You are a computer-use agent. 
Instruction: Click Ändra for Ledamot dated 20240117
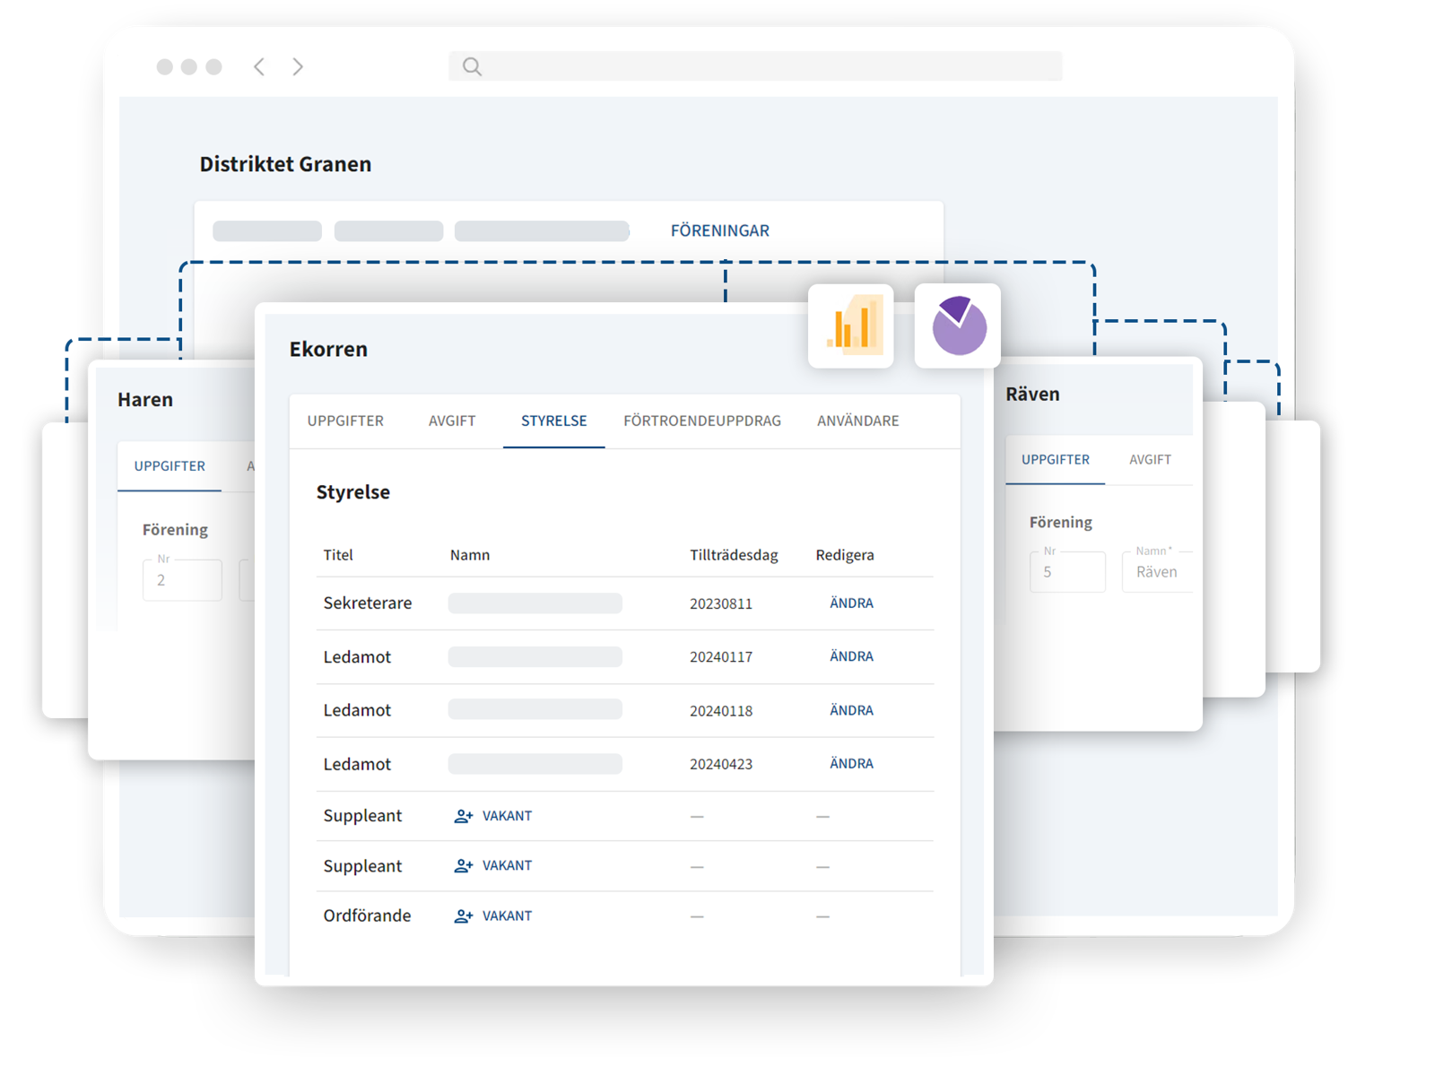(851, 656)
